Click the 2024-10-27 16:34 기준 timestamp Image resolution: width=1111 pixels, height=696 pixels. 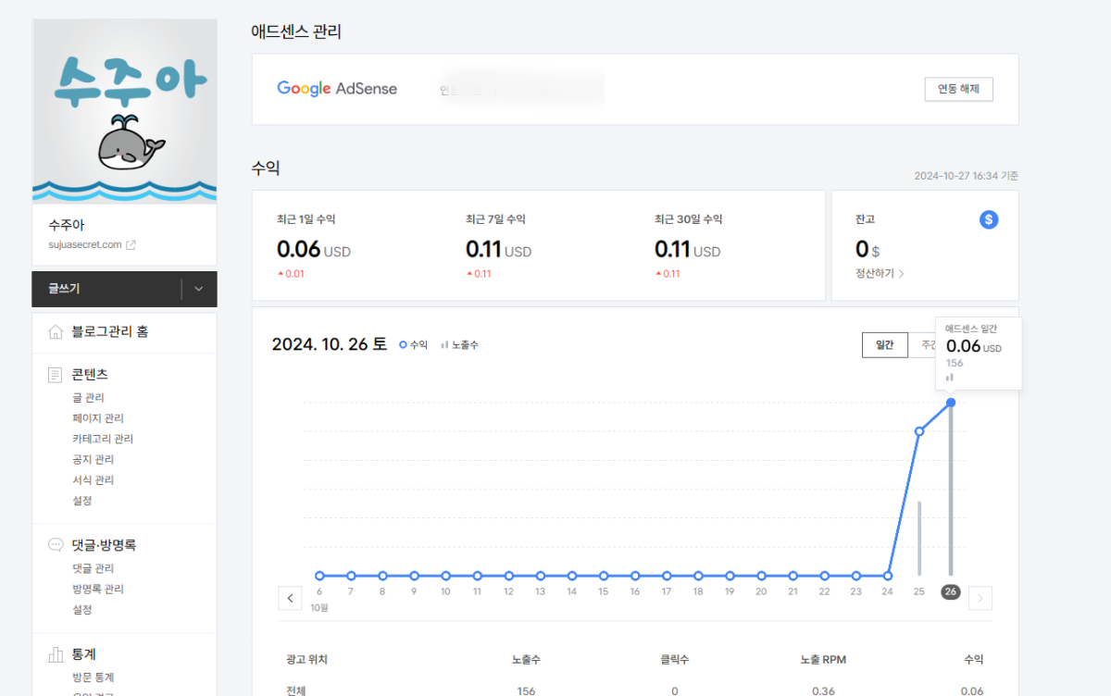966,176
